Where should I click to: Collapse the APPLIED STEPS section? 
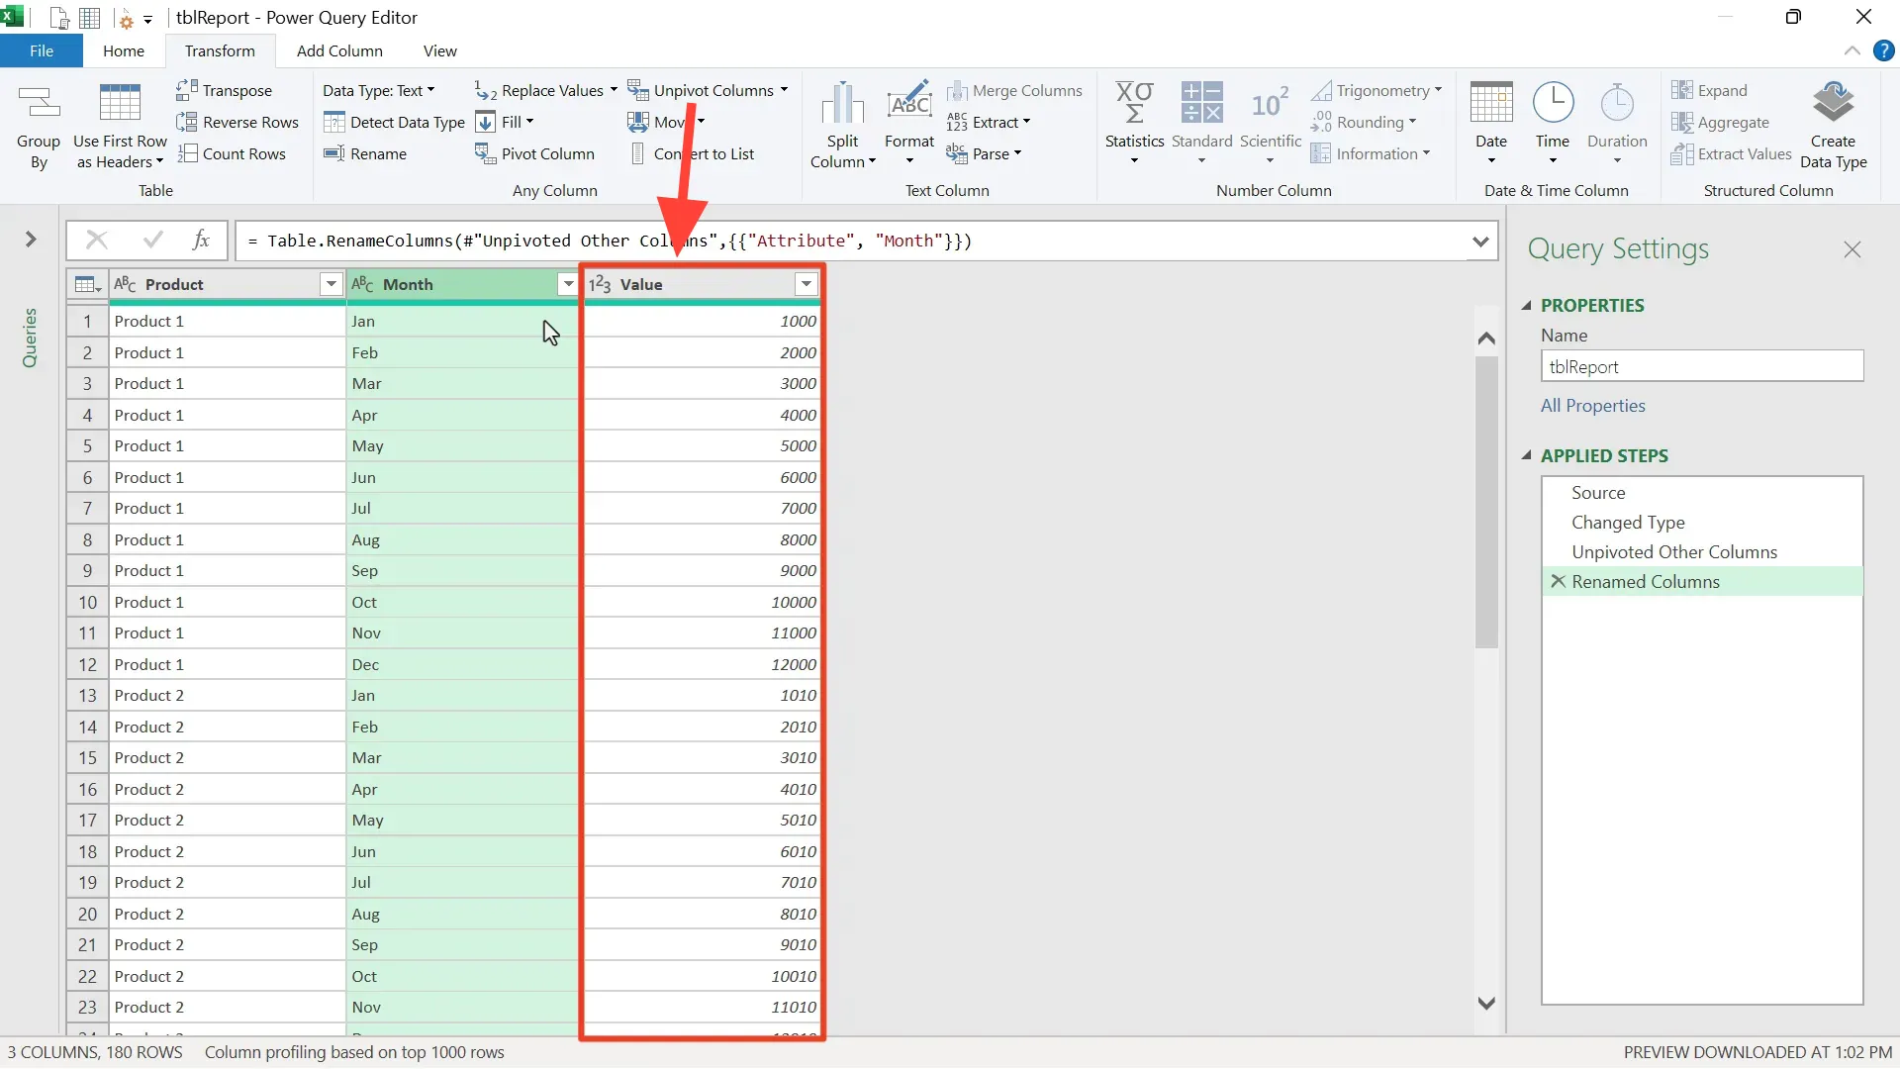point(1527,456)
